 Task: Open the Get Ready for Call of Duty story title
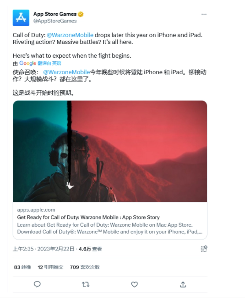[88, 217]
